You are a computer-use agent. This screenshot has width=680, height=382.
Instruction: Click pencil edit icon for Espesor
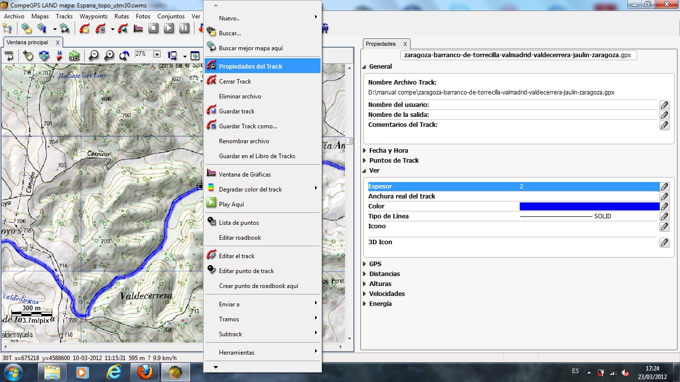(664, 187)
